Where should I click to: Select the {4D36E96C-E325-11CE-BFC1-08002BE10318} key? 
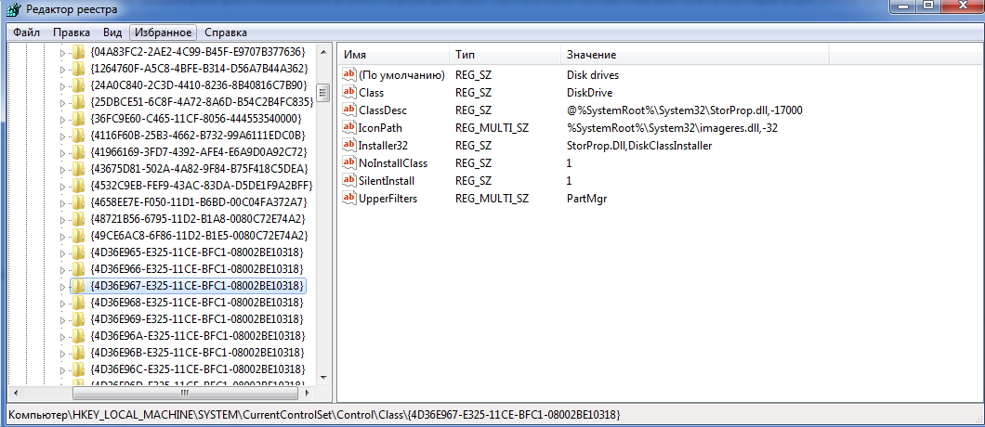pos(197,369)
